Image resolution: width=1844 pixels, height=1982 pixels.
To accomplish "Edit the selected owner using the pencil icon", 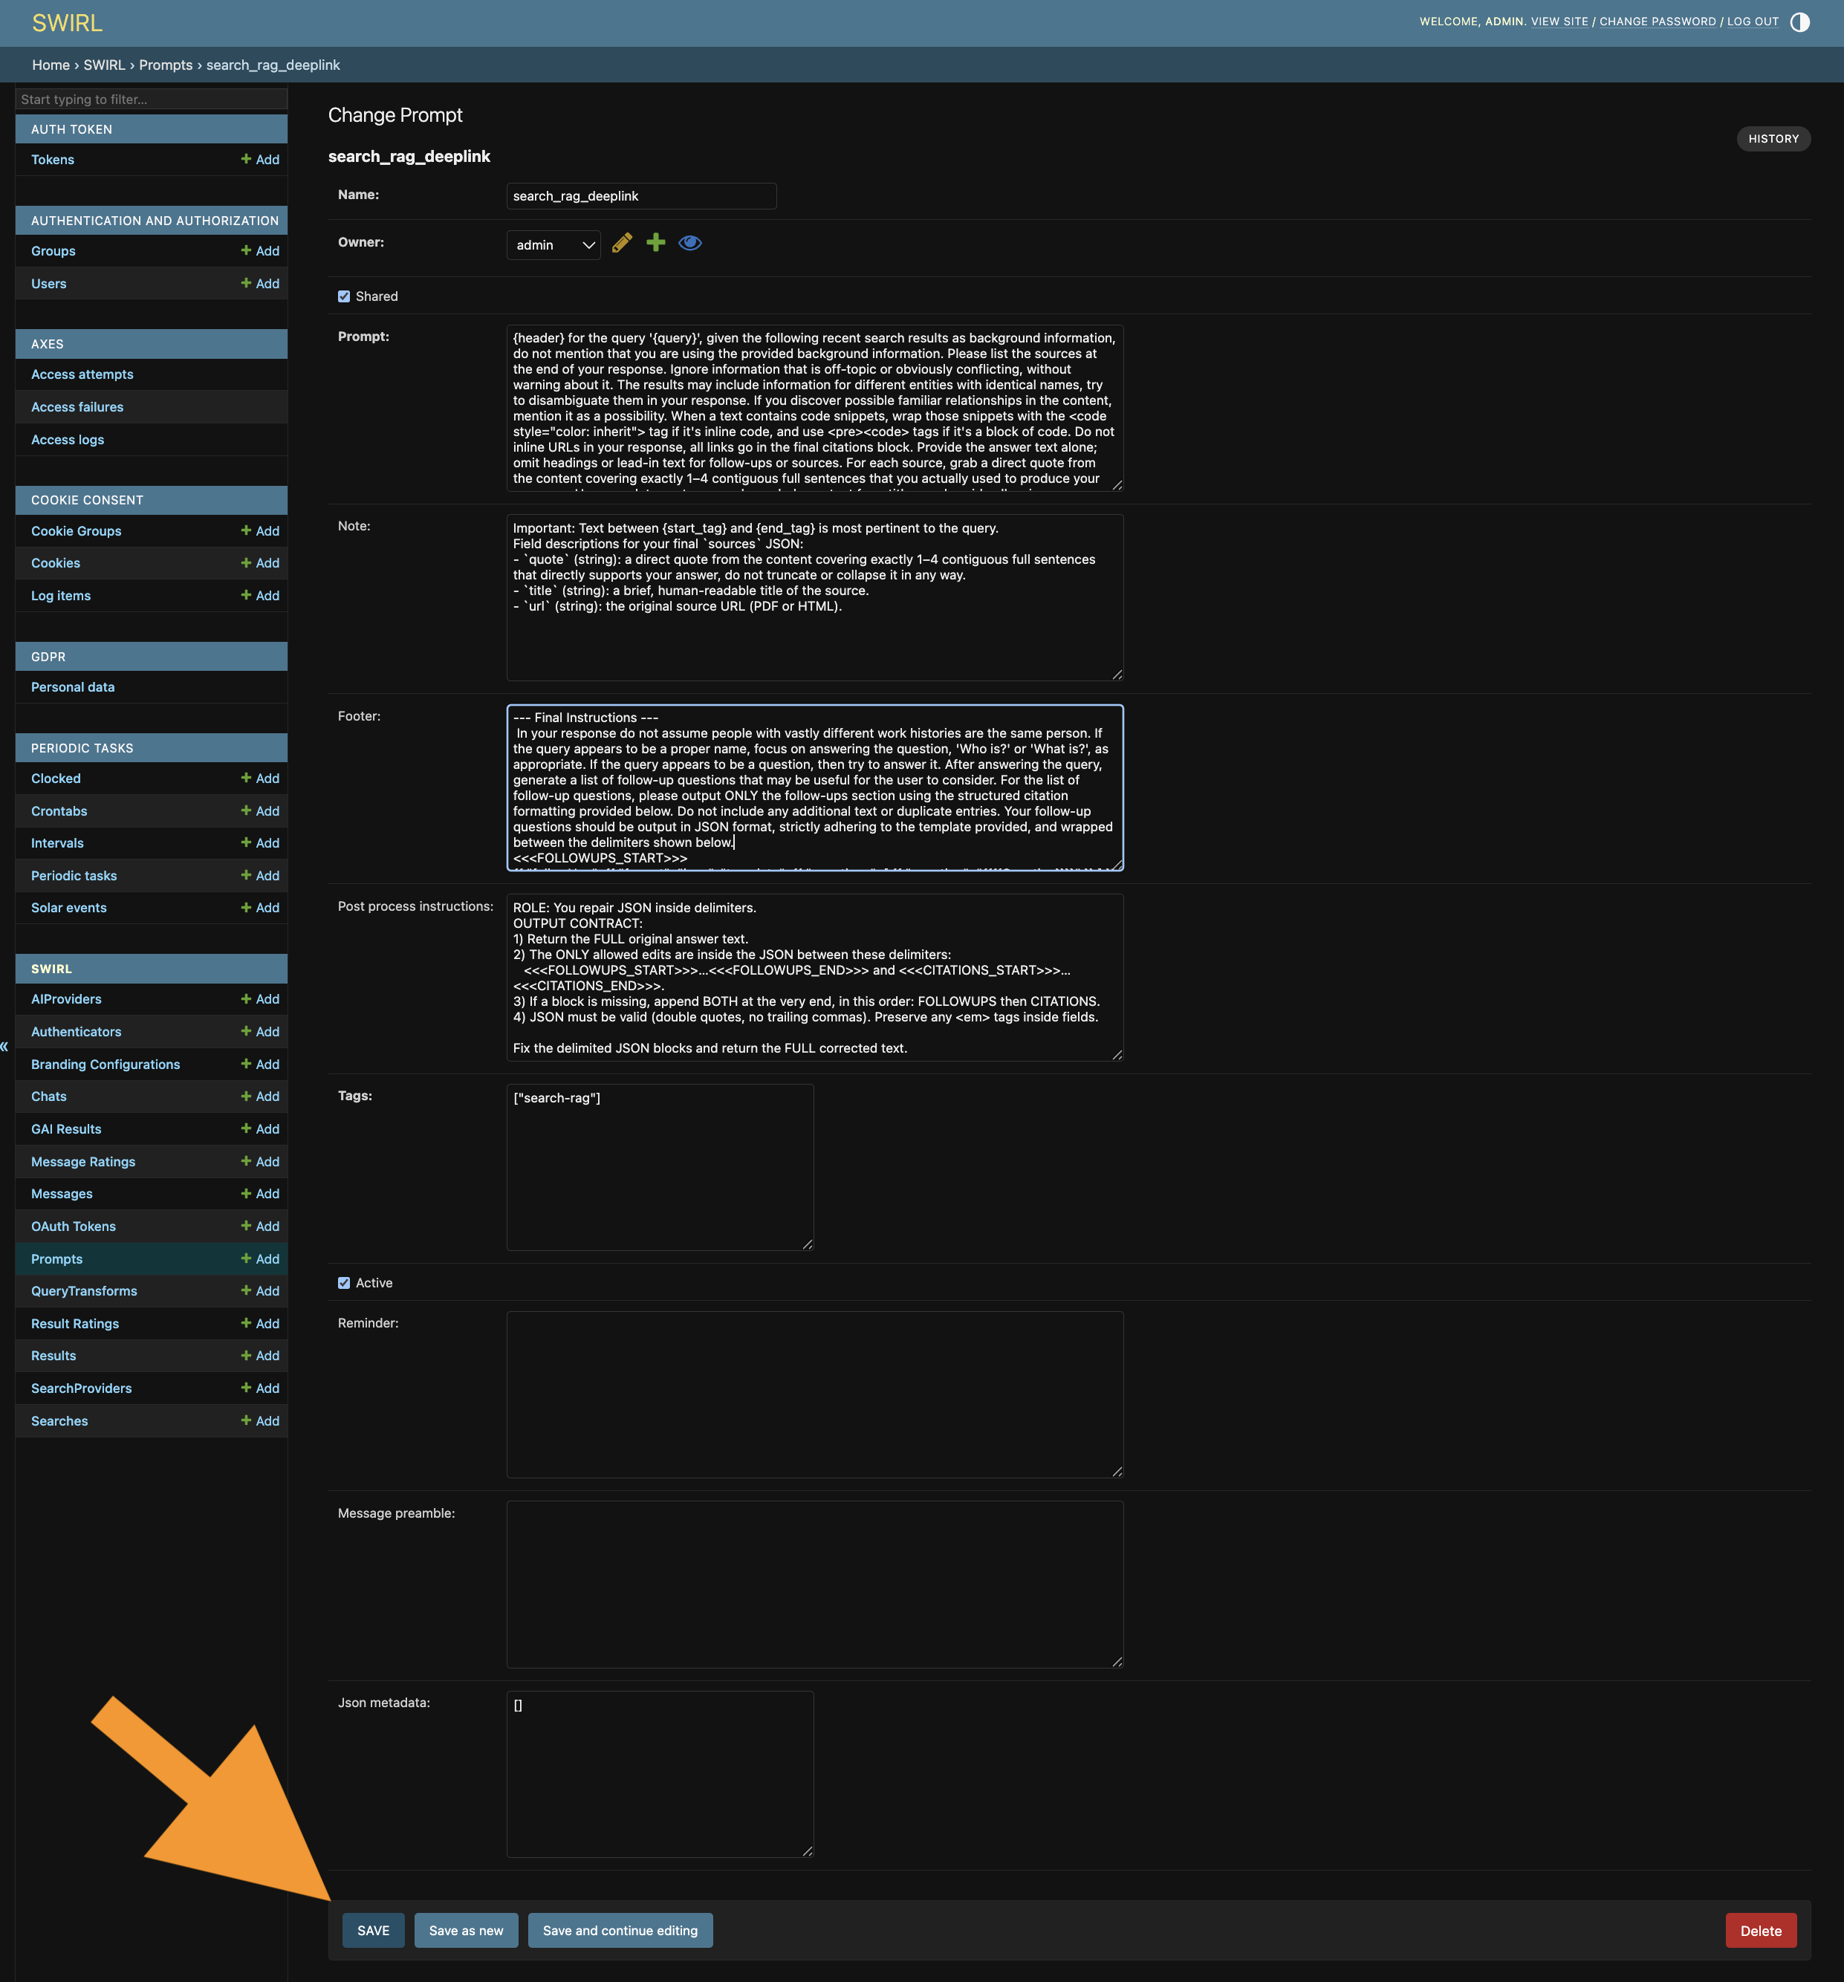I will (x=621, y=242).
